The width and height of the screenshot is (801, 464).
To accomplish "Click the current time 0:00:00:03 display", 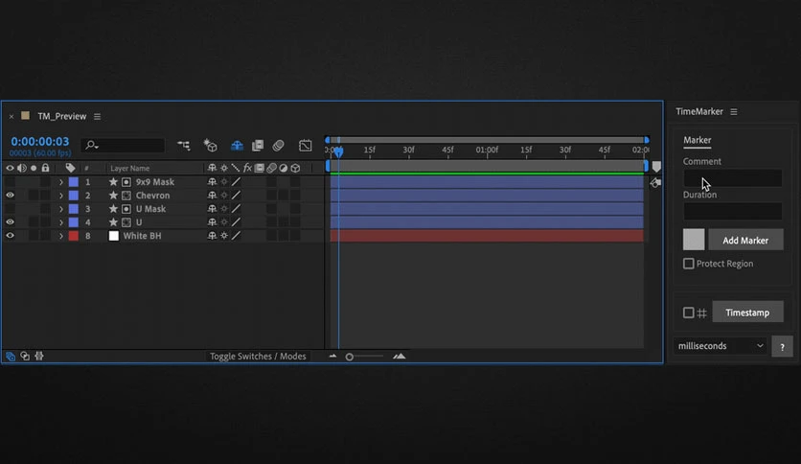I will click(x=40, y=142).
